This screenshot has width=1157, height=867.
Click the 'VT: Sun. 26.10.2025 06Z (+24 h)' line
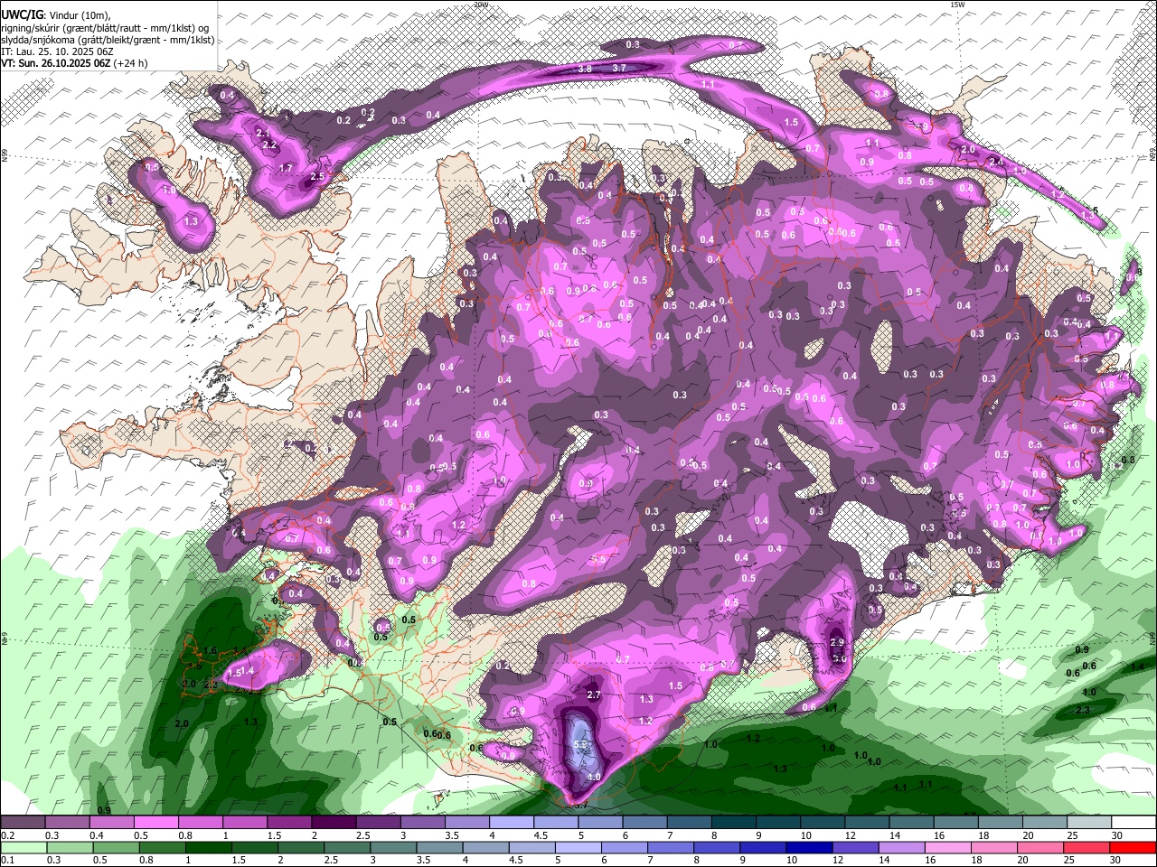[x=74, y=63]
